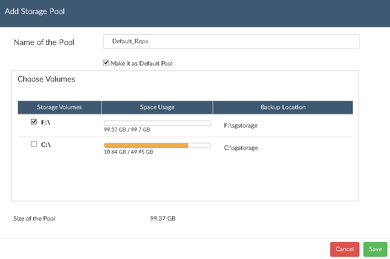Click the 99.37 GB pool size value
This screenshot has height=259, width=390.
pyautogui.click(x=163, y=218)
